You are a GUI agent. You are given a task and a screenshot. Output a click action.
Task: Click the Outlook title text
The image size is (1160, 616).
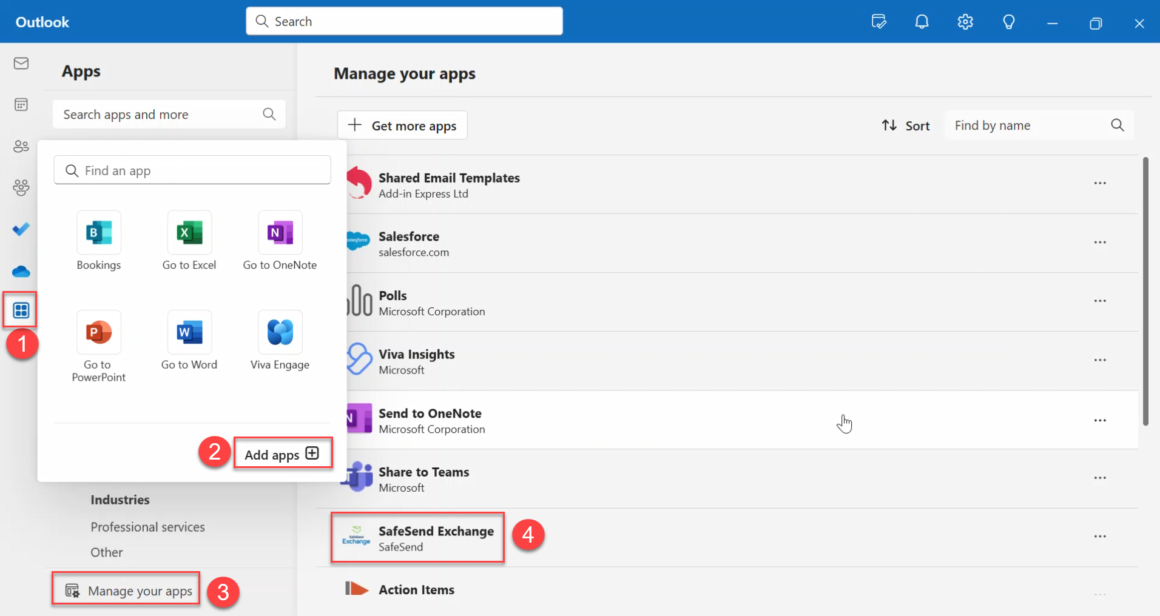(42, 22)
